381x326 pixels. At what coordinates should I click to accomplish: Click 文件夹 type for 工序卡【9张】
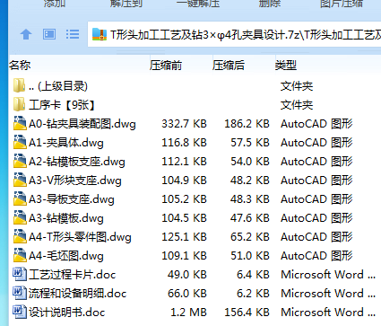[297, 105]
